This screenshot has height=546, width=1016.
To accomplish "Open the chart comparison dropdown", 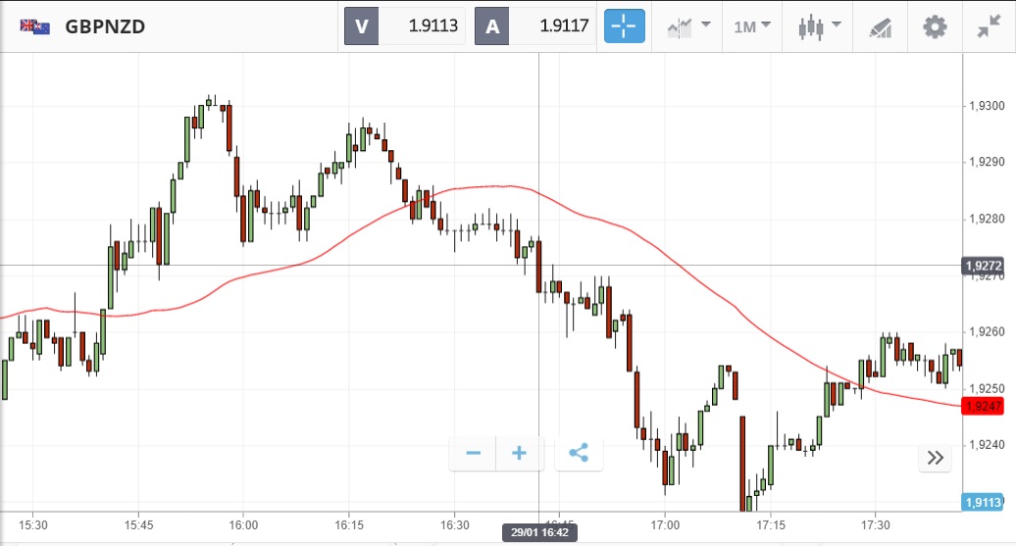I will tap(688, 26).
